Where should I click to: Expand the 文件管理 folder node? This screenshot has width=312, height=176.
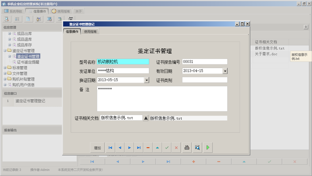[5, 73]
